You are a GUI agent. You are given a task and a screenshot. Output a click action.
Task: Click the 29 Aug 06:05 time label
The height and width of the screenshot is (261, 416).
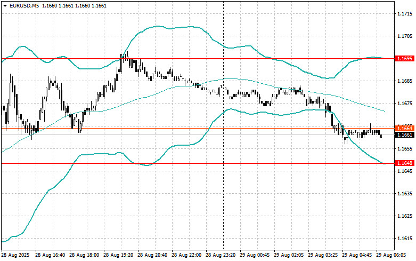pos(391,255)
